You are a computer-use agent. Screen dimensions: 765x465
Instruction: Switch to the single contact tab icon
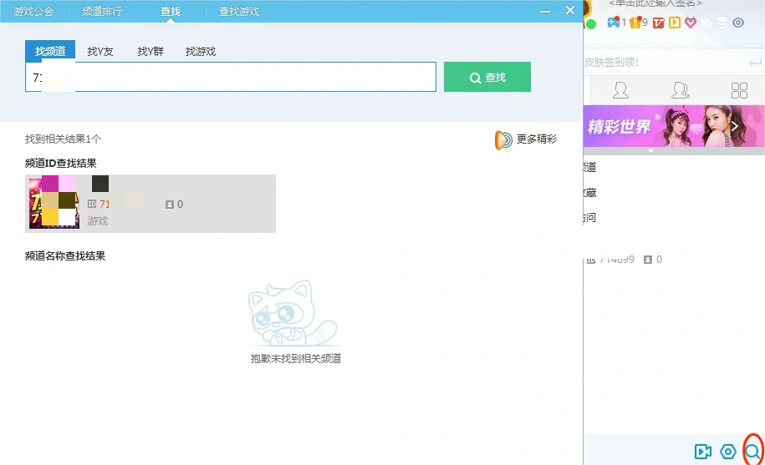tap(620, 90)
